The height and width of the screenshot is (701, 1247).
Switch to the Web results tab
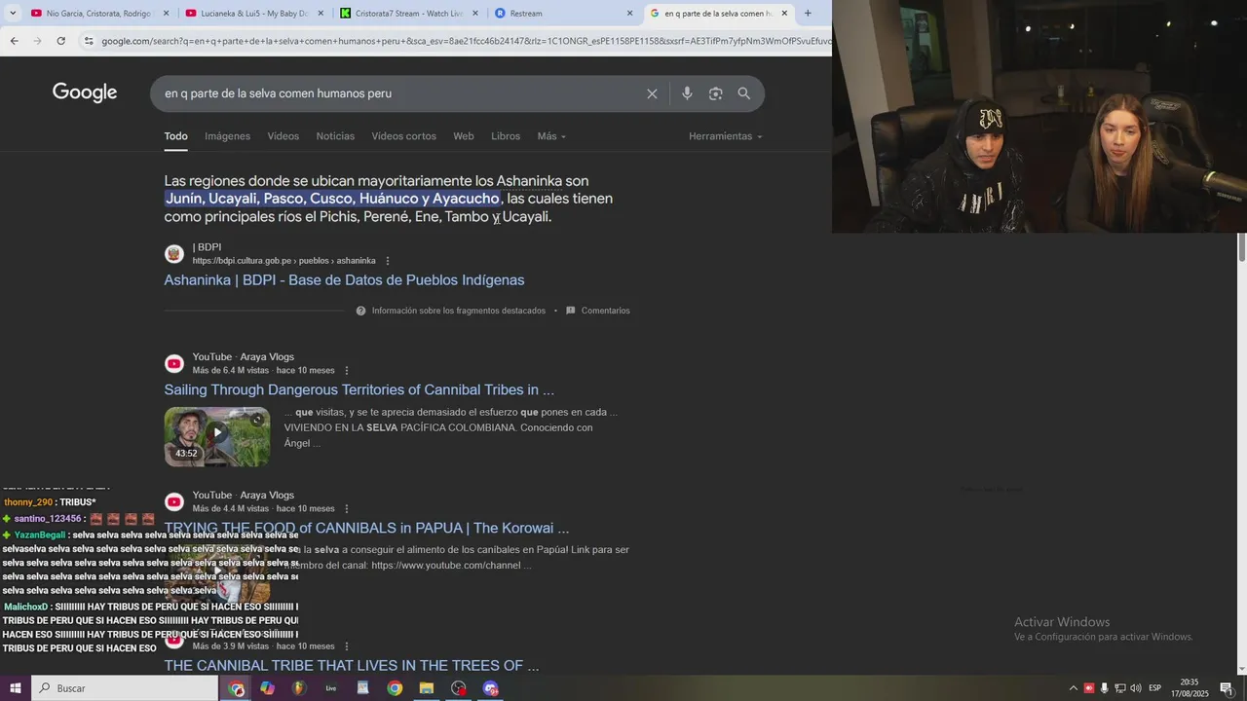click(x=464, y=136)
